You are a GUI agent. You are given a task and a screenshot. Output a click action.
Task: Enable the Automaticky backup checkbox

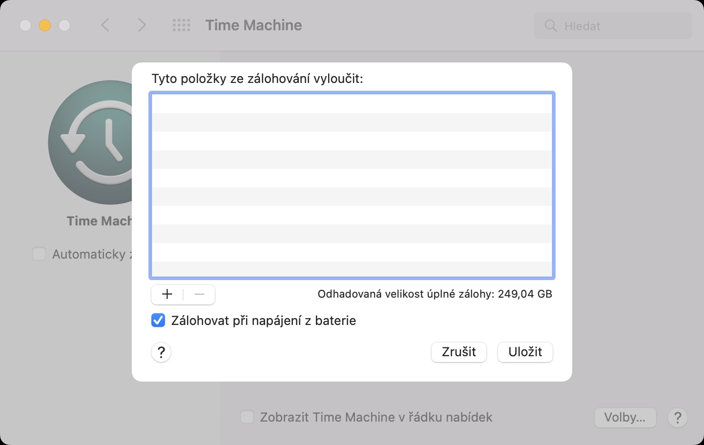coord(39,254)
